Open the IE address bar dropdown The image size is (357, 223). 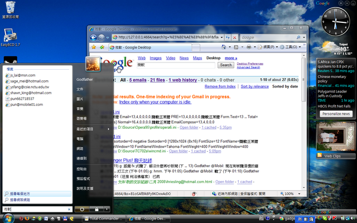(x=221, y=37)
